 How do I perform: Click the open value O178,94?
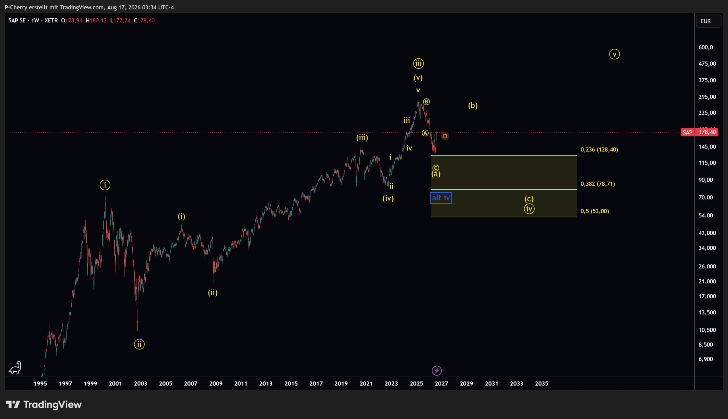(72, 20)
